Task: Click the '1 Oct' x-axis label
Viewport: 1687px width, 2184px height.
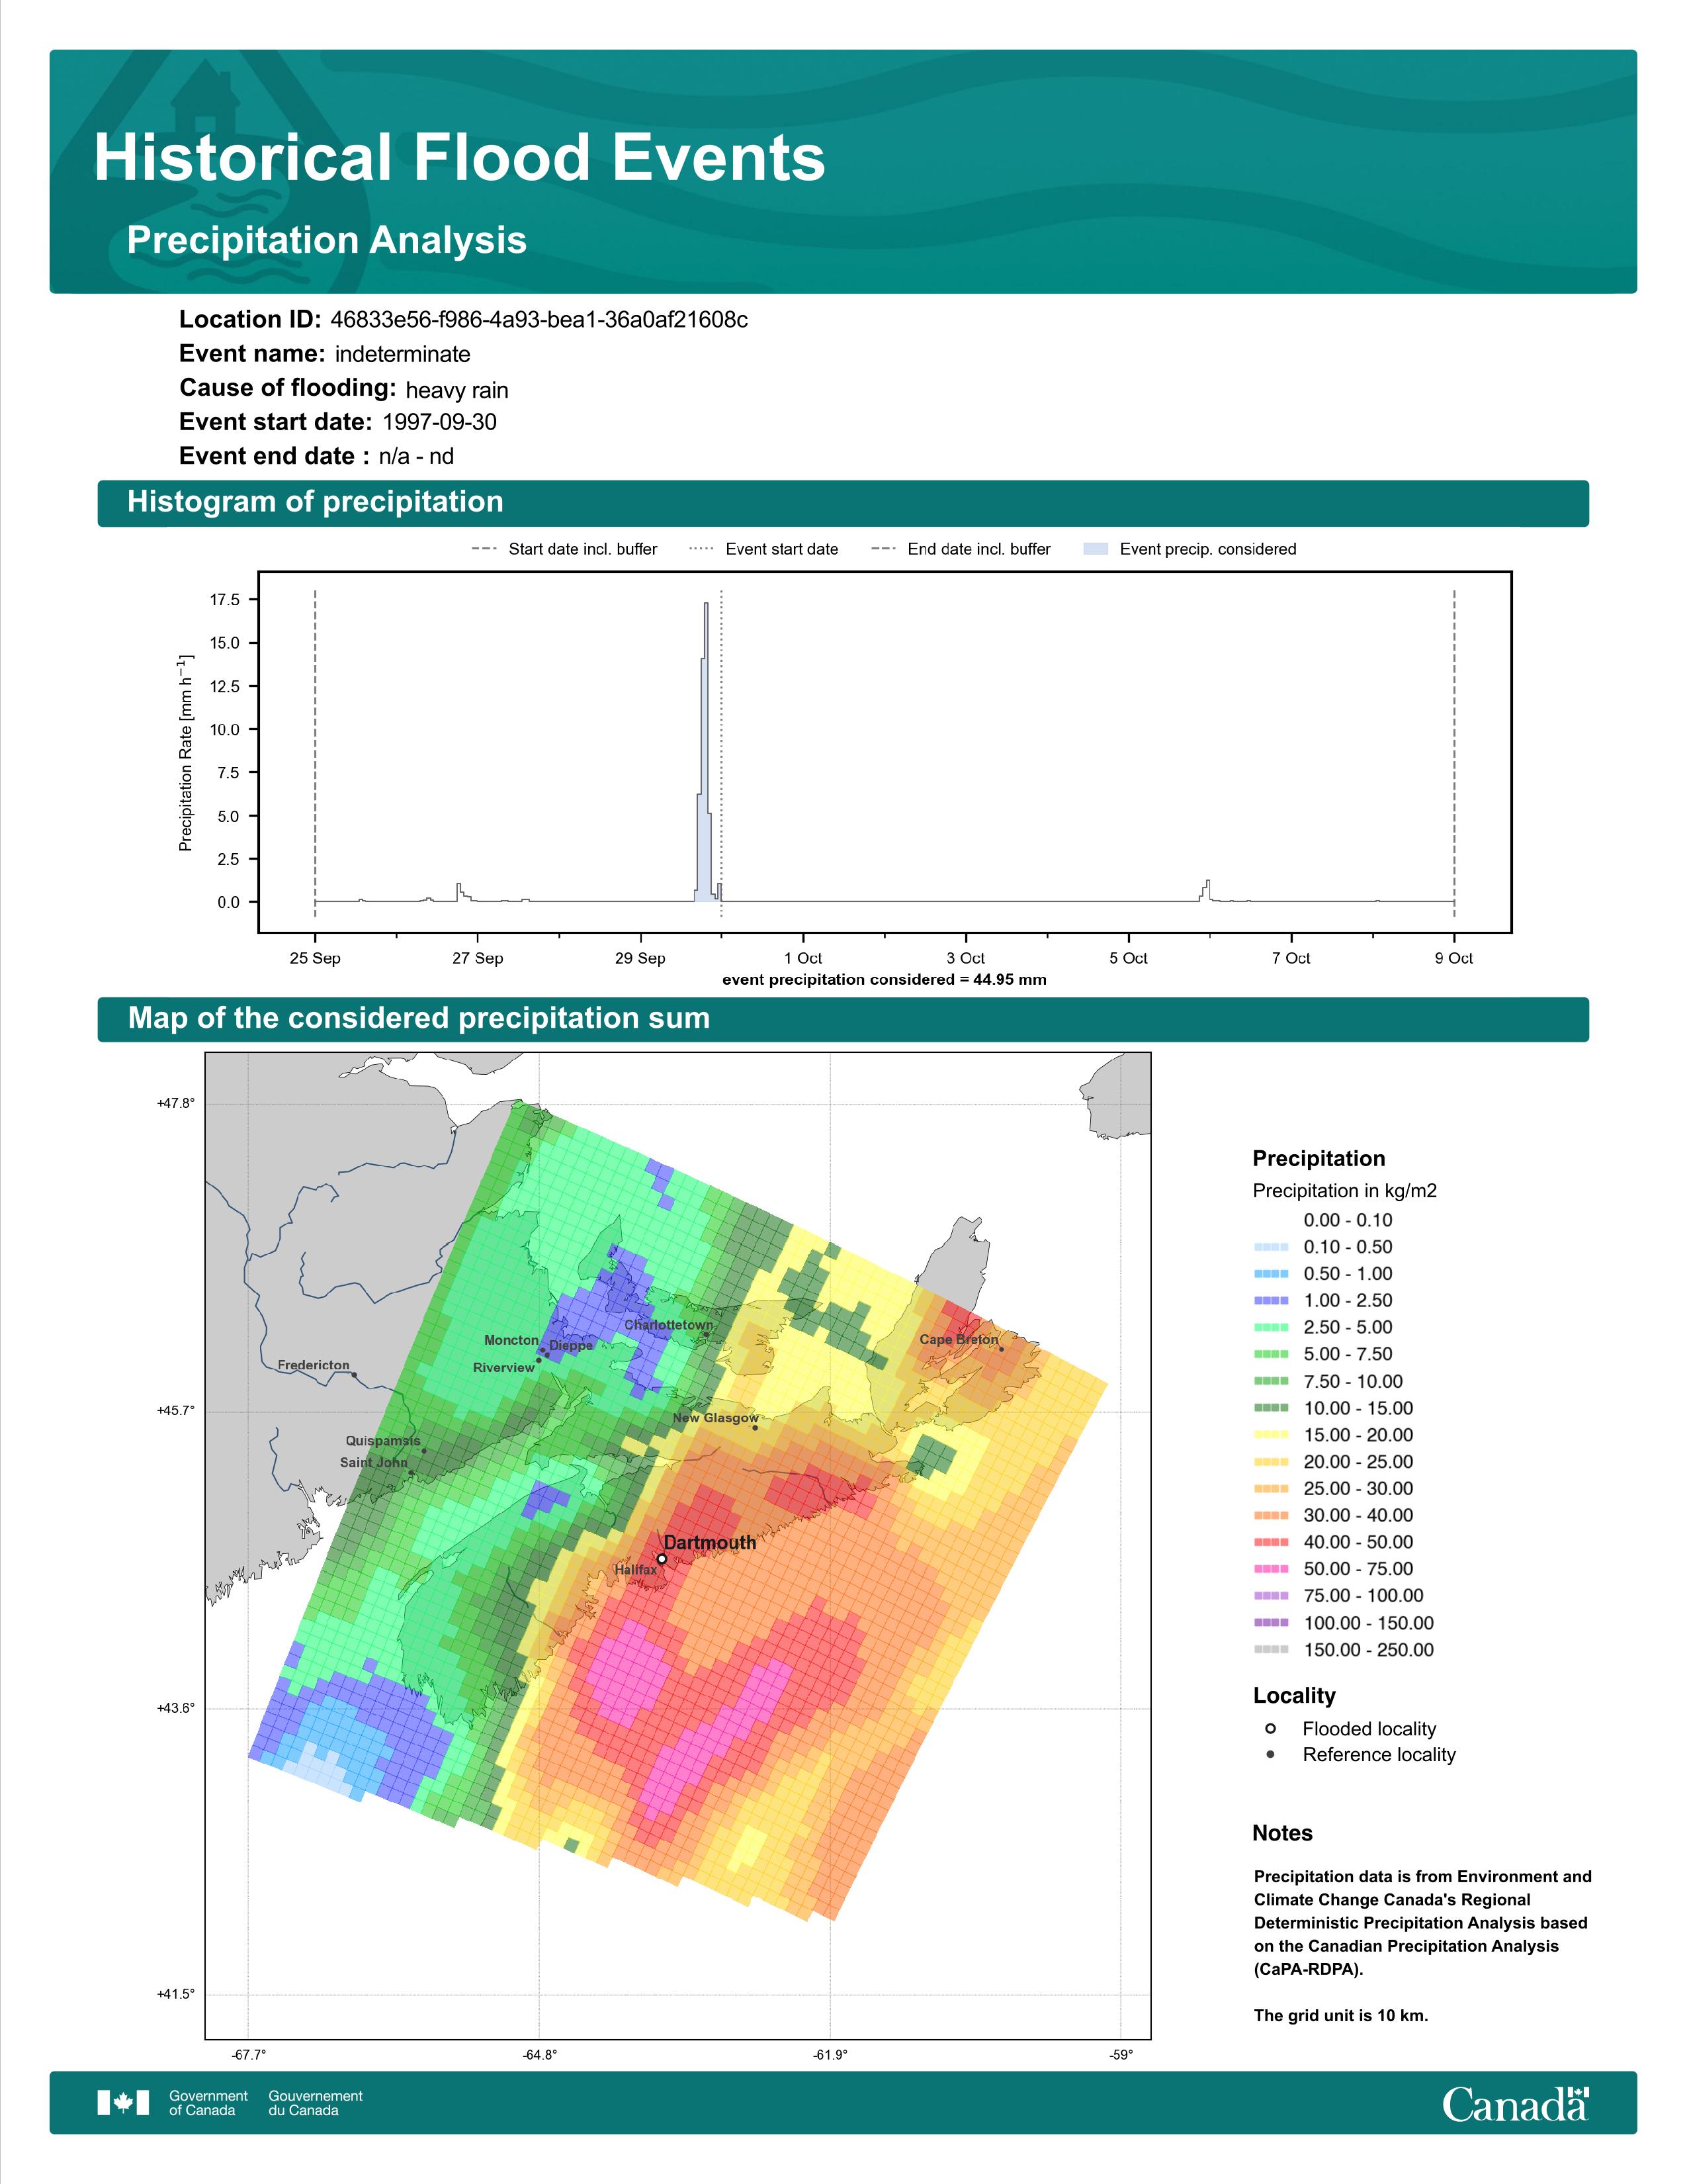Action: [x=802, y=958]
